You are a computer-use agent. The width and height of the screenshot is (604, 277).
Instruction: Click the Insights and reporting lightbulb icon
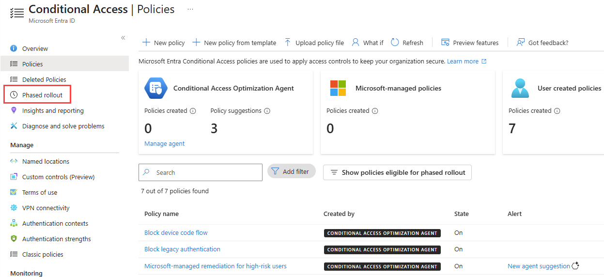tap(14, 110)
